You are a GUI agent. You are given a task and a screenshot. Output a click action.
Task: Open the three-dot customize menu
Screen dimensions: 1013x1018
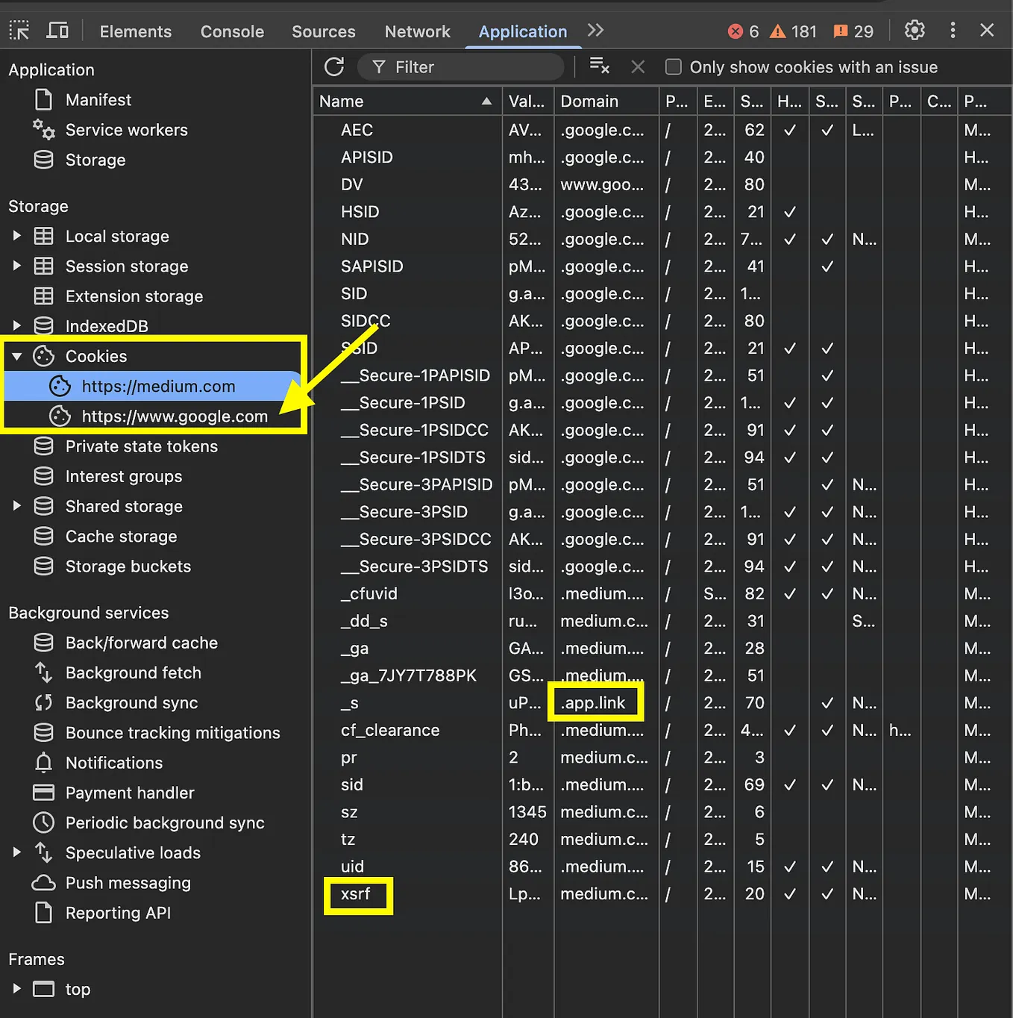[953, 31]
